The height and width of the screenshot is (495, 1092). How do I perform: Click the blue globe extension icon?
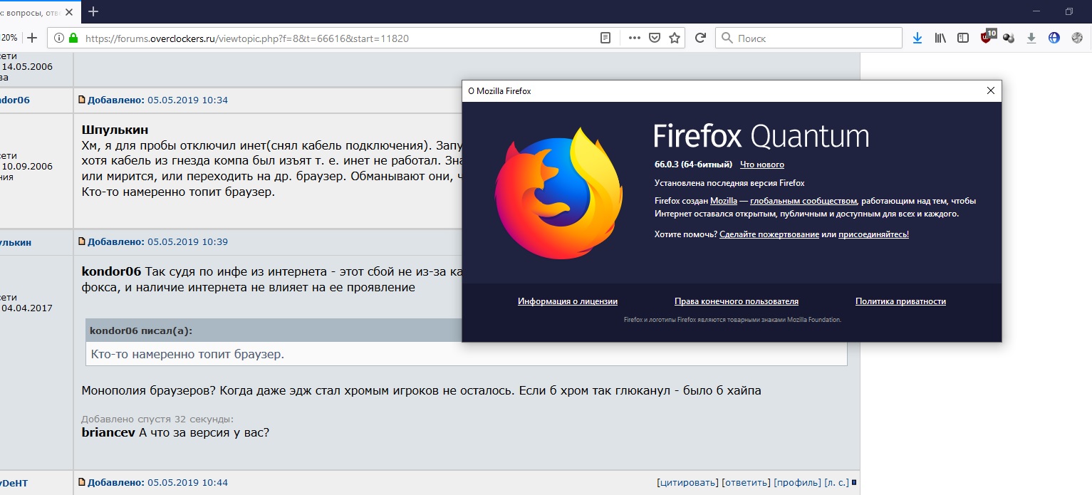1054,38
